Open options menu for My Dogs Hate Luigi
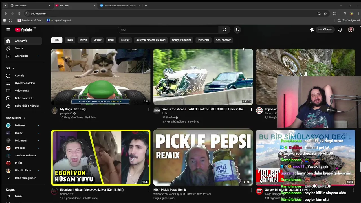Screen dimensions: 361x203 point(149,109)
